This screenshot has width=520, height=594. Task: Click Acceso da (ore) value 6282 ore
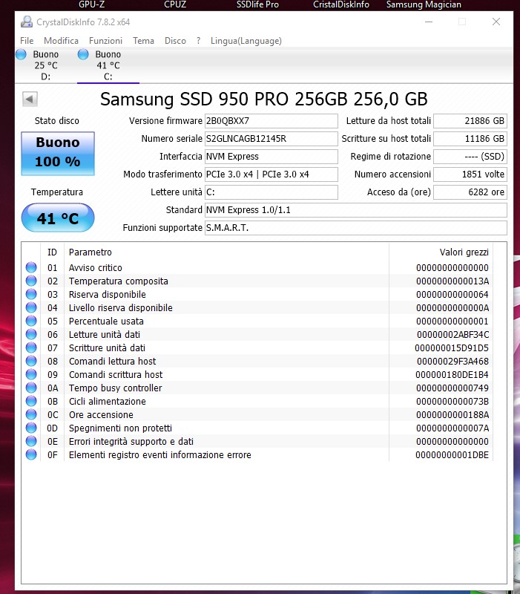pos(470,192)
